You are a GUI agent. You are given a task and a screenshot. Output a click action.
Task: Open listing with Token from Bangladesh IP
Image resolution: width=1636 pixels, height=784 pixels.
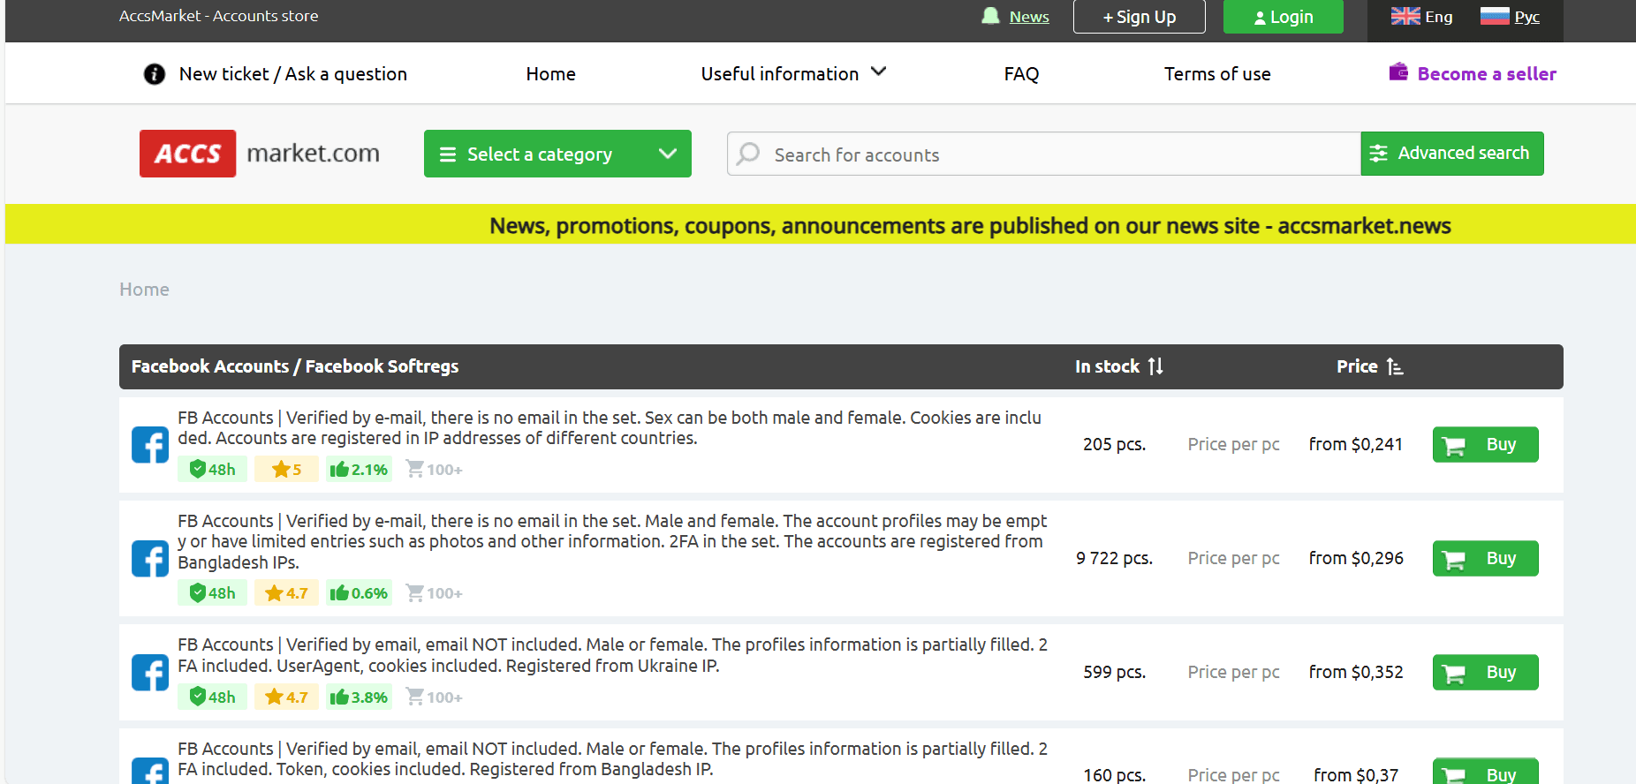pyautogui.click(x=612, y=759)
